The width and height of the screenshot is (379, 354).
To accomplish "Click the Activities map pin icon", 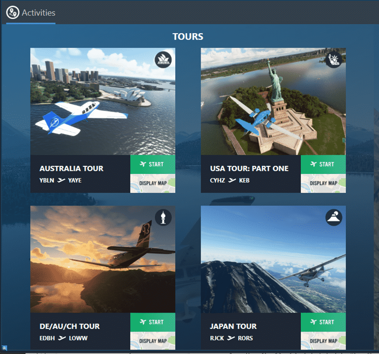I will 12,12.
